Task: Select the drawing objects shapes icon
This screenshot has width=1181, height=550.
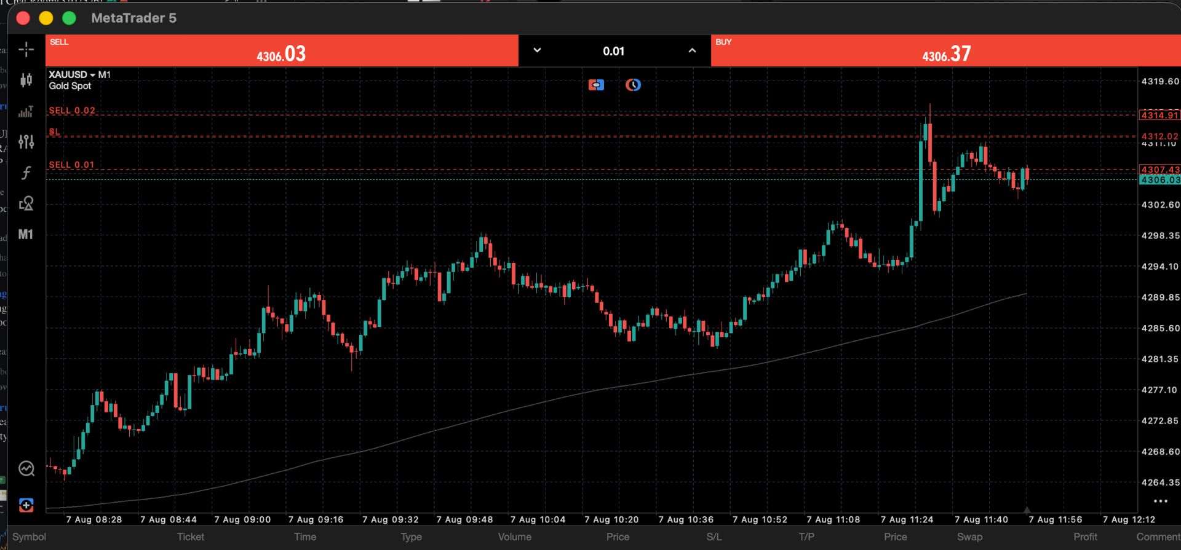Action: pyautogui.click(x=26, y=203)
